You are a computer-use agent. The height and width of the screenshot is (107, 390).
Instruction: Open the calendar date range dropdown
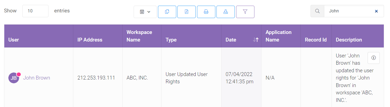(x=145, y=12)
